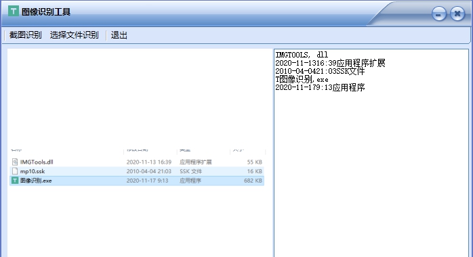The image size is (473, 257).
Task: Click result line 2010-04-0421:03SSK文件
Action: (x=320, y=71)
